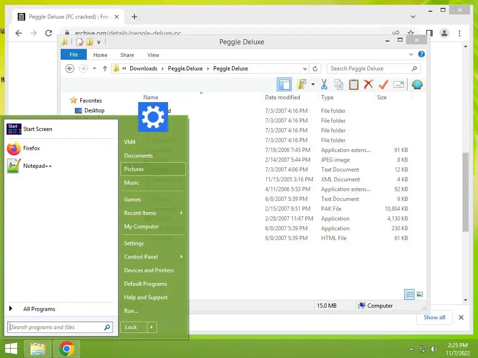This screenshot has width=478, height=358.
Task: Click the Lock button
Action: coord(134,327)
